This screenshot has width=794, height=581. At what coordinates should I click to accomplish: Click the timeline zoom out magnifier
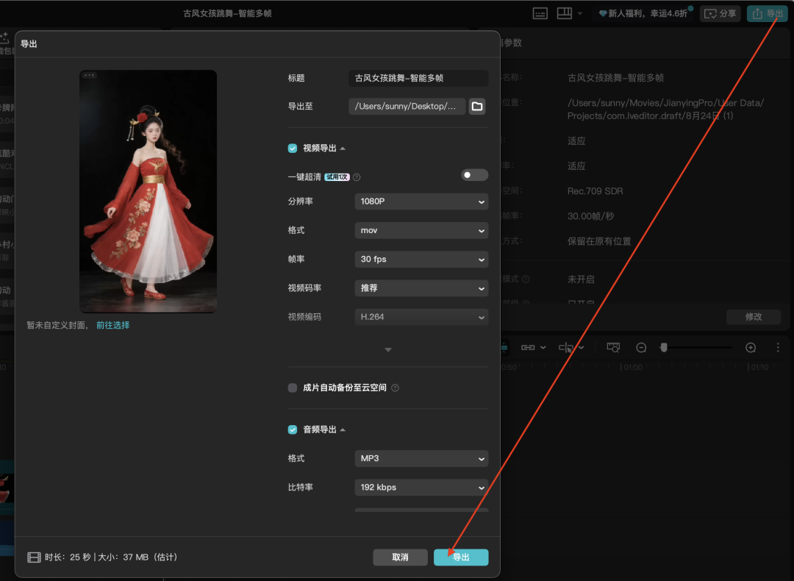click(641, 347)
